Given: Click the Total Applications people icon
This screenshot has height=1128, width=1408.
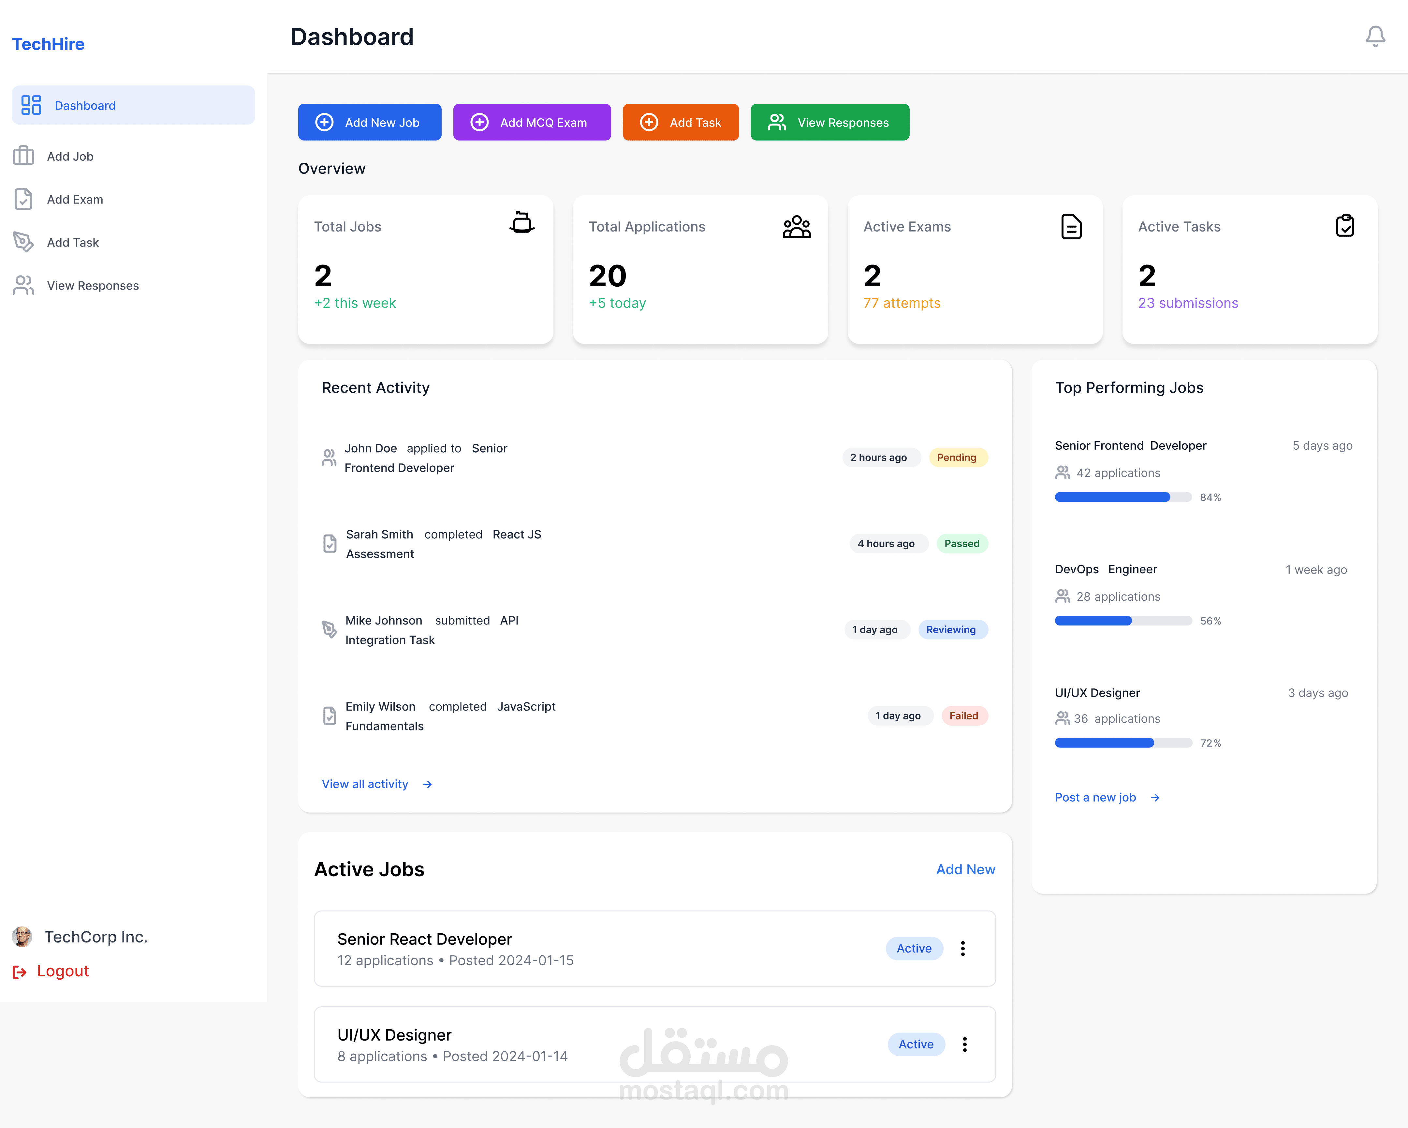Looking at the screenshot, I should click(796, 227).
